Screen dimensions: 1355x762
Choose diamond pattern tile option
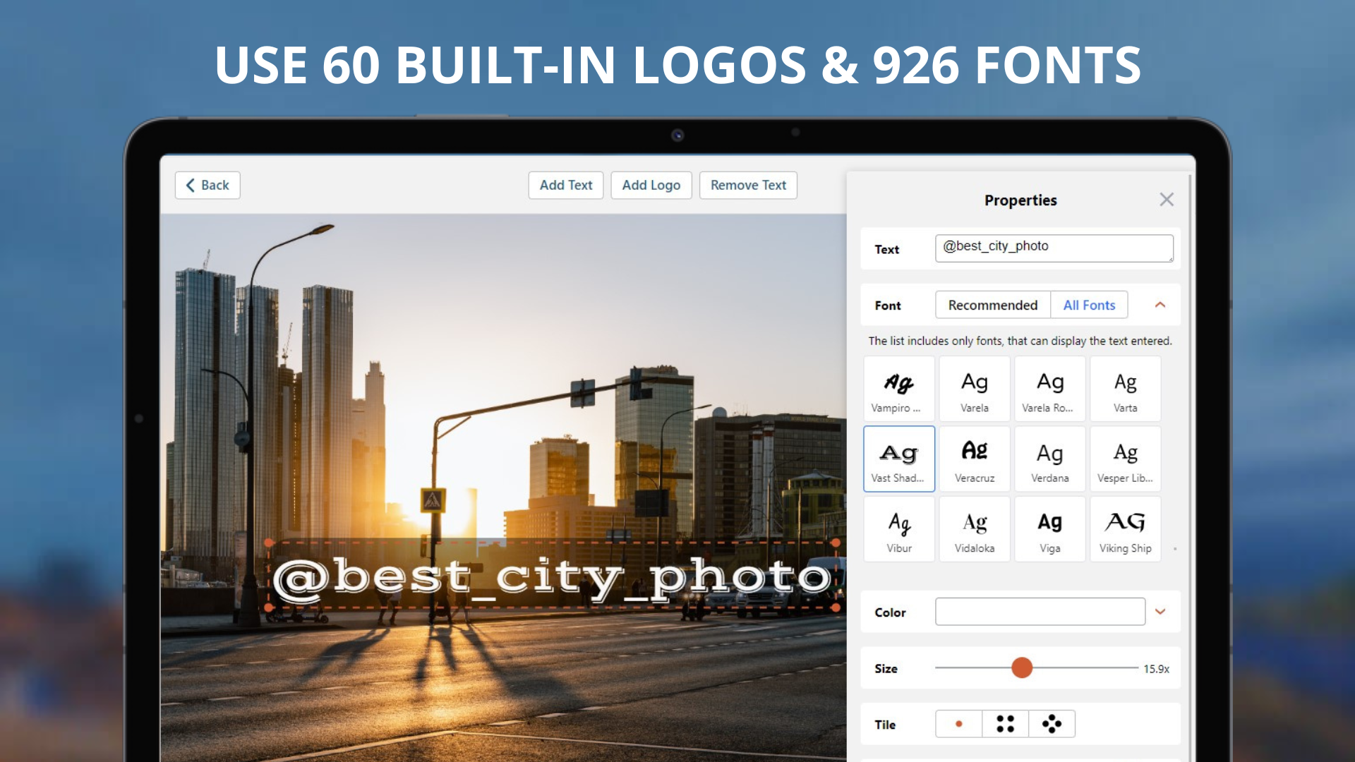[1052, 724]
